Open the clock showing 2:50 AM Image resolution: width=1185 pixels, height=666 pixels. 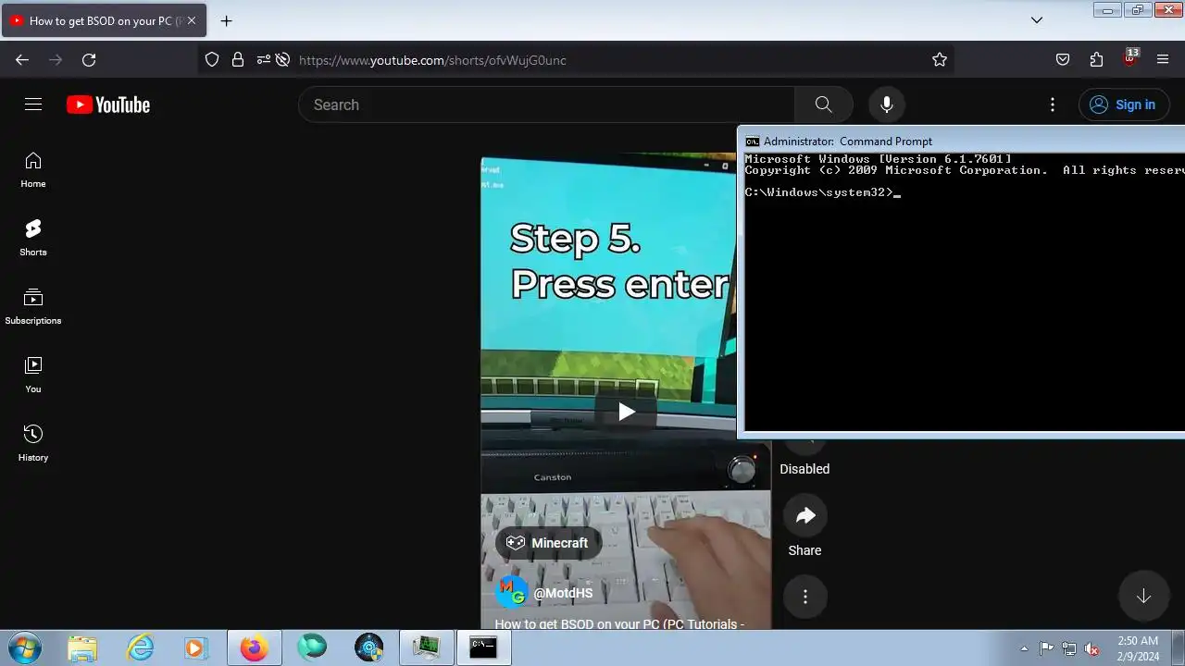point(1138,647)
